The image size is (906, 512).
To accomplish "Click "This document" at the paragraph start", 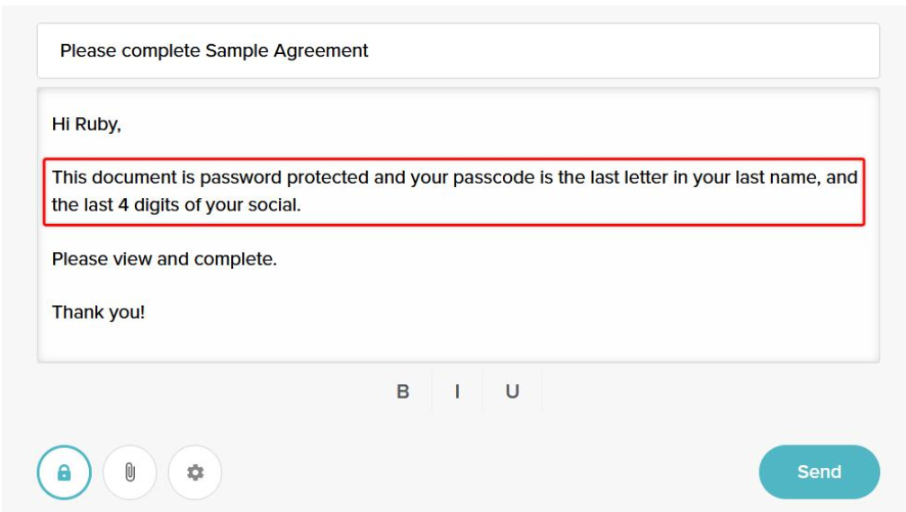I will tap(103, 177).
